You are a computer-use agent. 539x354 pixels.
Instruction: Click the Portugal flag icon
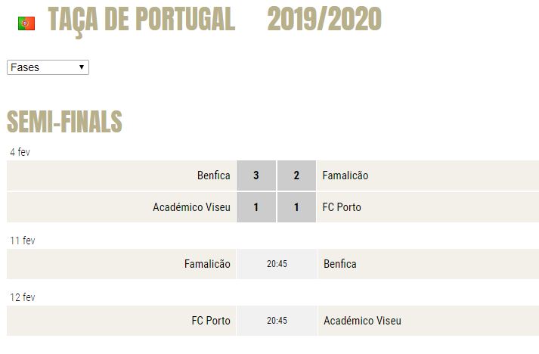[26, 23]
